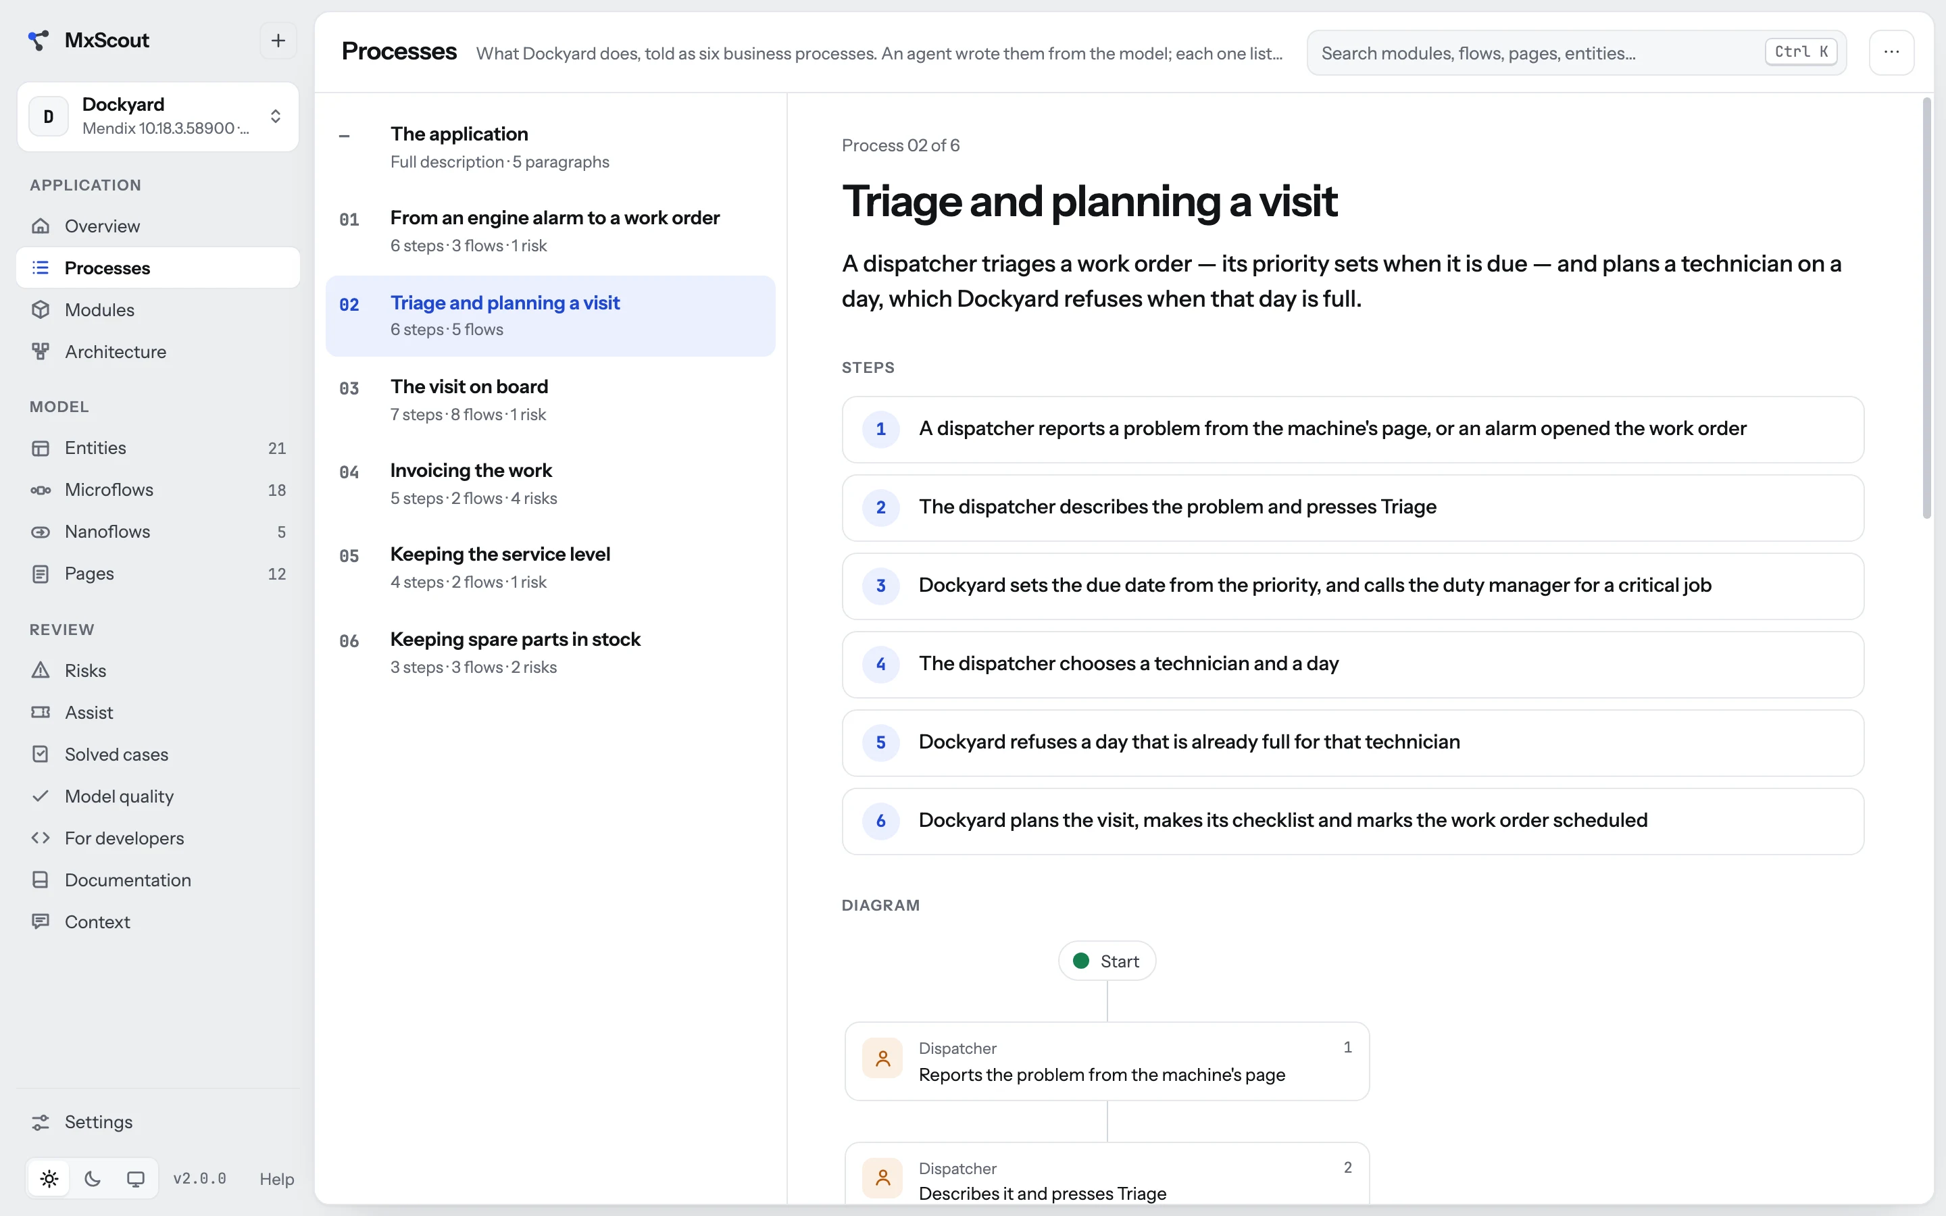Open Model quality in the sidebar
1946x1216 pixels.
pyautogui.click(x=157, y=796)
